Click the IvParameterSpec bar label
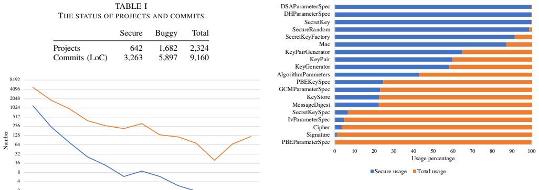The height and width of the screenshot is (190, 539). 309,120
